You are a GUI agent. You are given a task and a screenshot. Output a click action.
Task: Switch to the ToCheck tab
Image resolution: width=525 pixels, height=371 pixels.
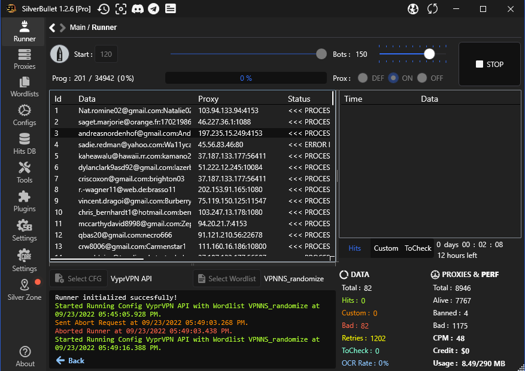pyautogui.click(x=418, y=248)
